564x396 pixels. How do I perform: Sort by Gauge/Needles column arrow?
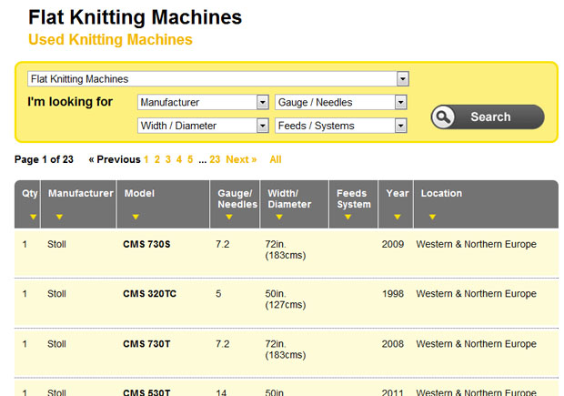tap(228, 217)
